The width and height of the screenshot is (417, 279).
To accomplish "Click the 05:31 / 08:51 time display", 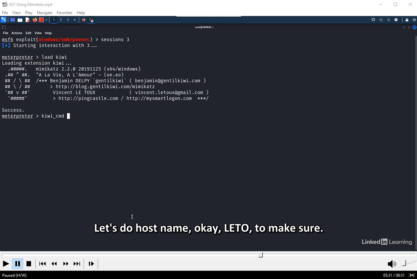I will coord(394,275).
